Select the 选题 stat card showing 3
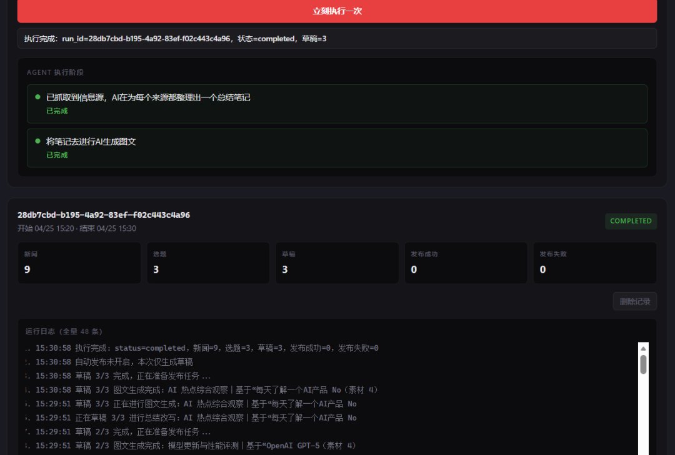675x455 pixels. [x=207, y=263]
